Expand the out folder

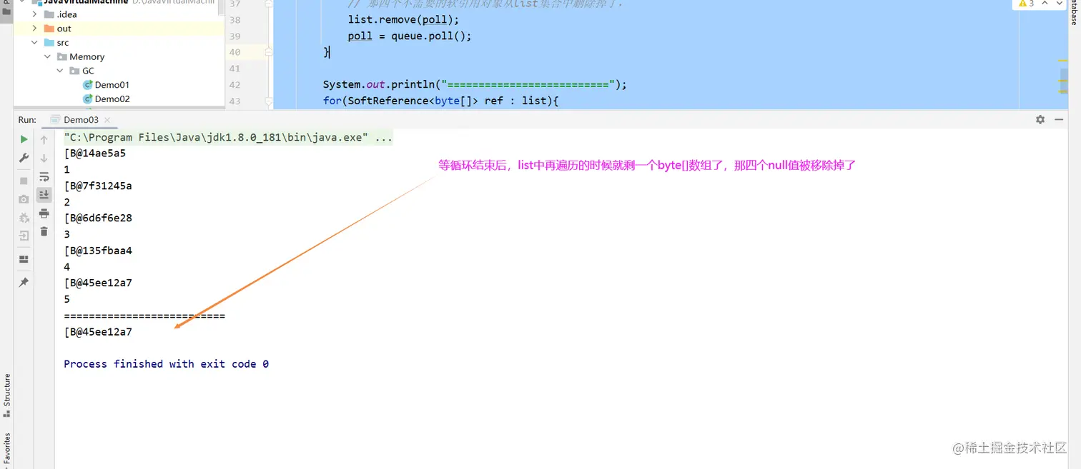pos(34,29)
